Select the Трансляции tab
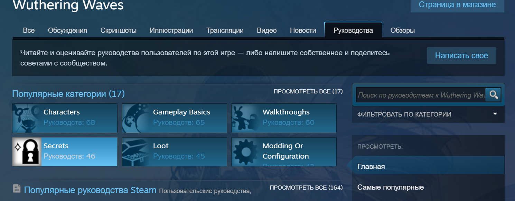 click(225, 30)
